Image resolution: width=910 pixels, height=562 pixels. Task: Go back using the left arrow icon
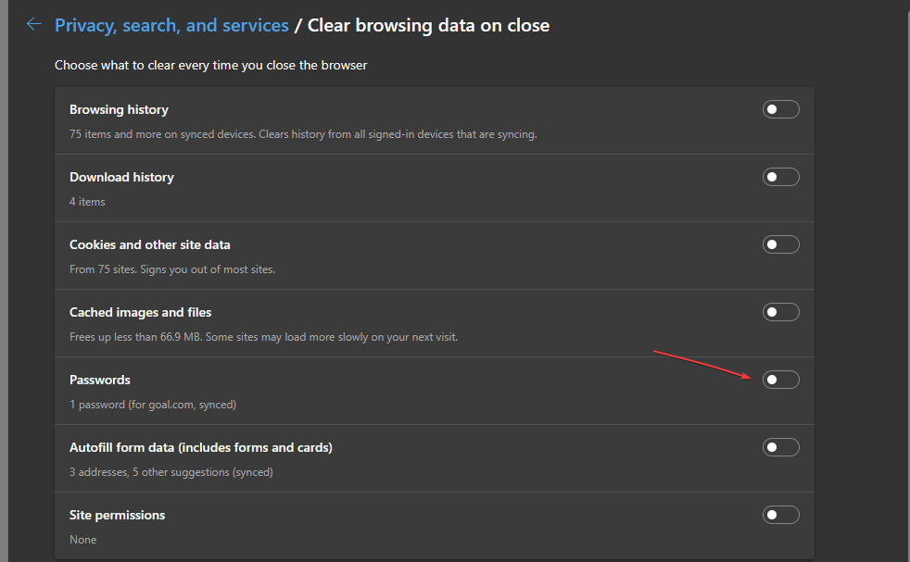[x=34, y=24]
